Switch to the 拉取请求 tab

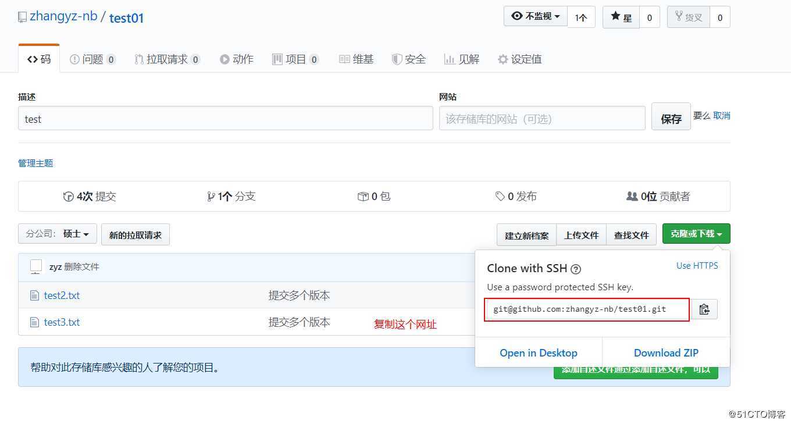click(167, 59)
